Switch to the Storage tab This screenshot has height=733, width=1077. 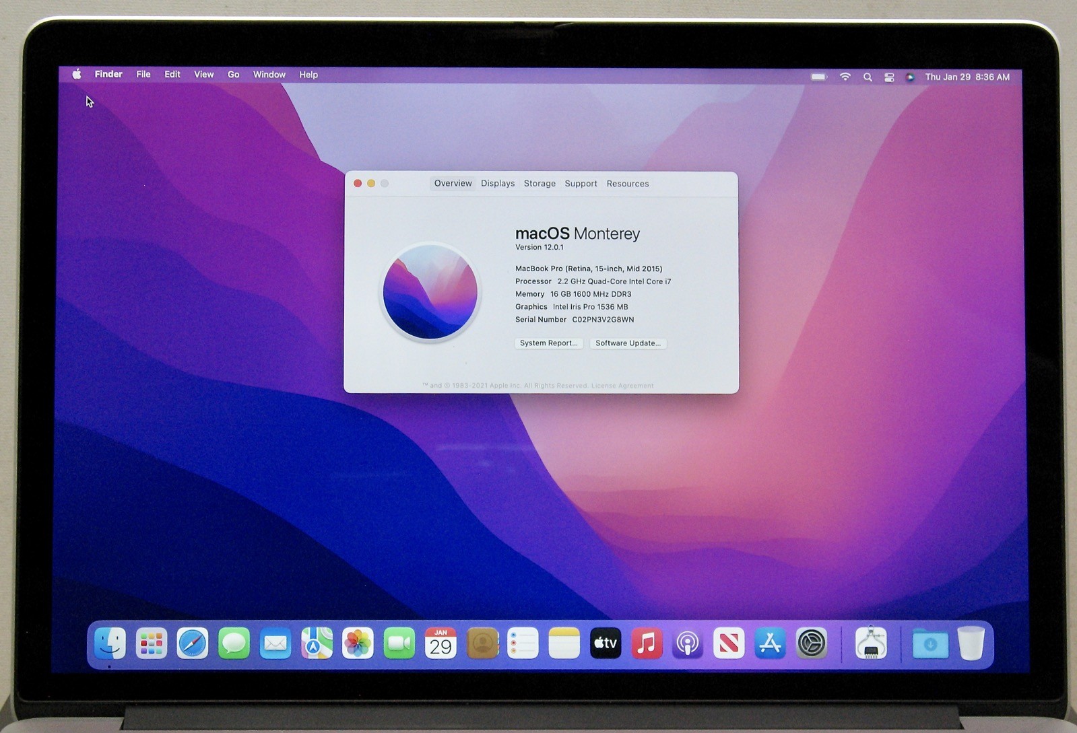pyautogui.click(x=540, y=183)
